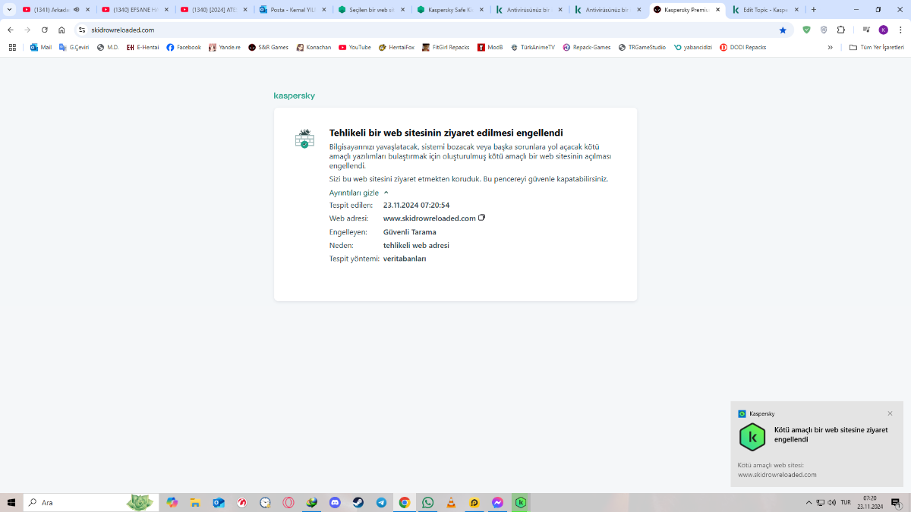Switch the TUR keyboard language indicator
Viewport: 911px width, 512px height.
pyautogui.click(x=845, y=502)
